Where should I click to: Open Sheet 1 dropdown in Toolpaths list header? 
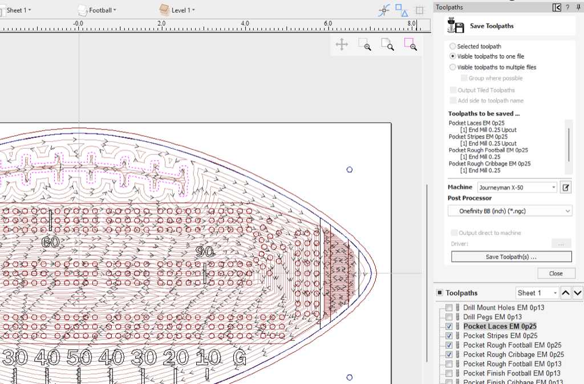pyautogui.click(x=537, y=293)
